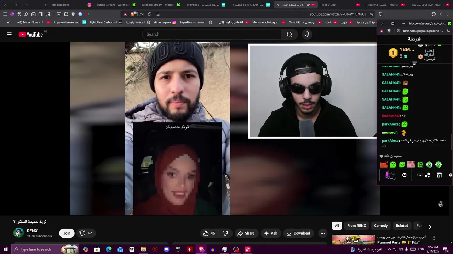The image size is (453, 254).
Task: Show more filter chips with right chevron
Action: 430,227
